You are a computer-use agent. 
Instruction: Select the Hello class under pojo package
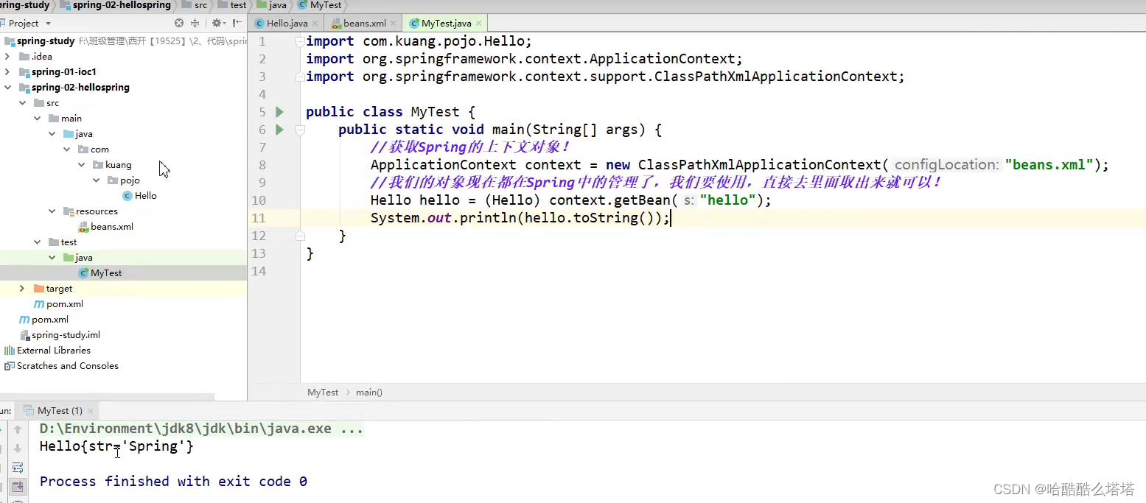click(x=145, y=195)
